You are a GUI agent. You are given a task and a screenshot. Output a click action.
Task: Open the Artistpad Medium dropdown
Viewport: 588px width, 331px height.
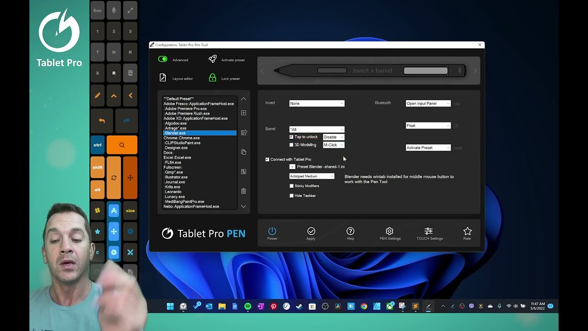click(x=311, y=176)
